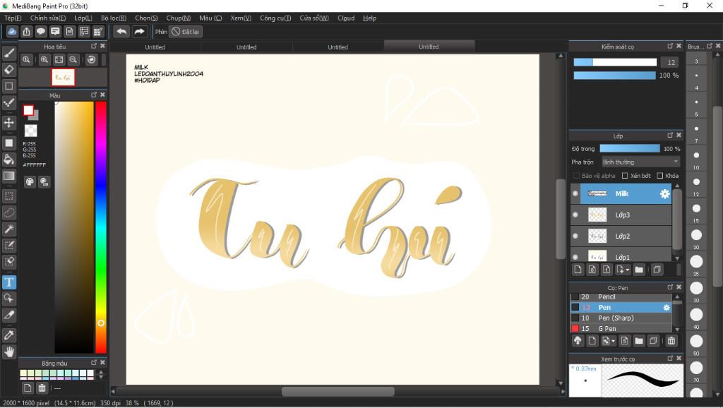
Task: Click the horizontal canvas scrollbar
Action: 338,391
